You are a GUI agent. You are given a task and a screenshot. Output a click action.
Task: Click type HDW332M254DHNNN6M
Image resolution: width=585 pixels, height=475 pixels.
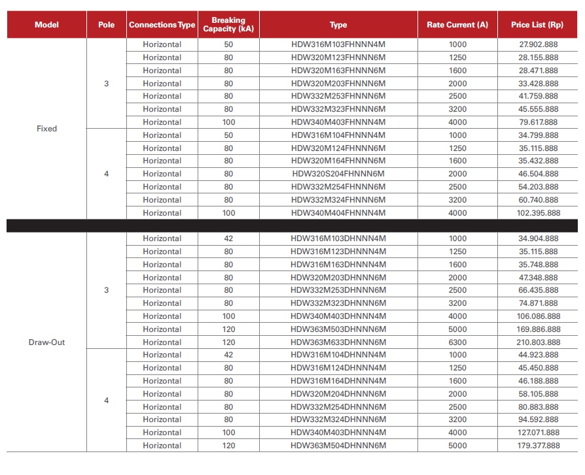click(x=338, y=407)
